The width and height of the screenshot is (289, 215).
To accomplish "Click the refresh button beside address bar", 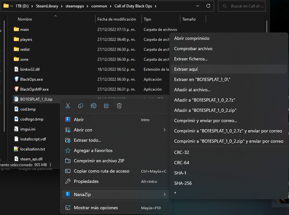I will tap(208, 6).
